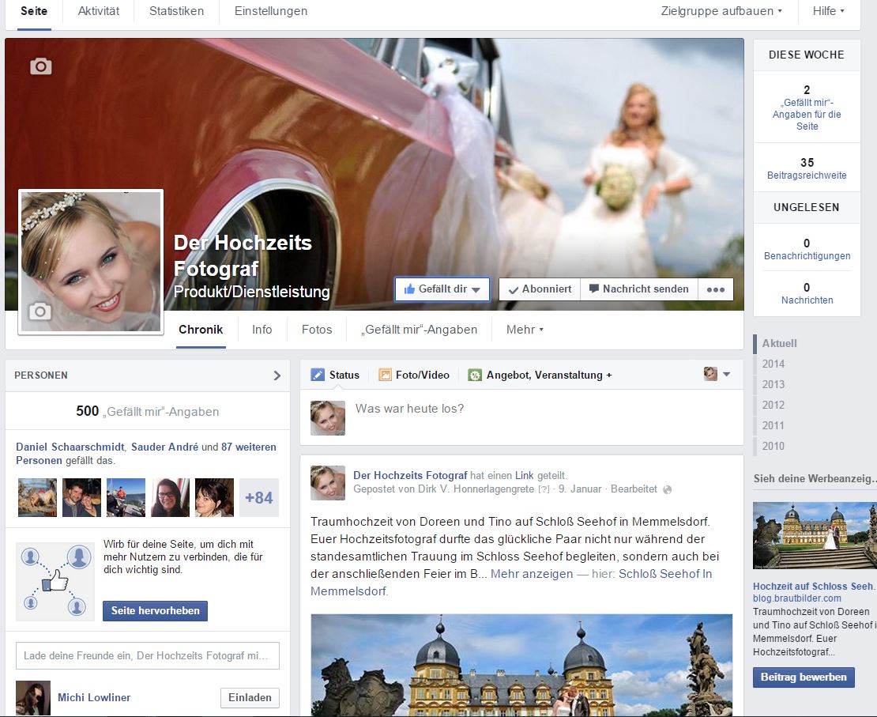
Task: Expand the Mehr tab dropdown
Action: (525, 330)
